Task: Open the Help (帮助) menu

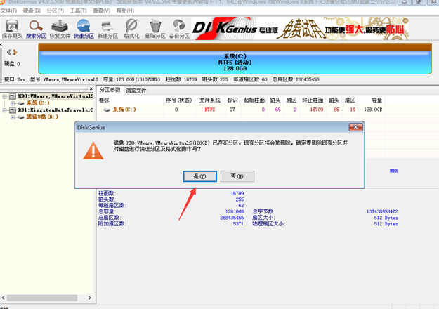Action: click(125, 11)
